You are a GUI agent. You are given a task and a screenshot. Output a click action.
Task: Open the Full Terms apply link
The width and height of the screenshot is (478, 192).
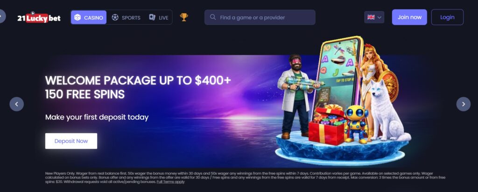(x=171, y=182)
